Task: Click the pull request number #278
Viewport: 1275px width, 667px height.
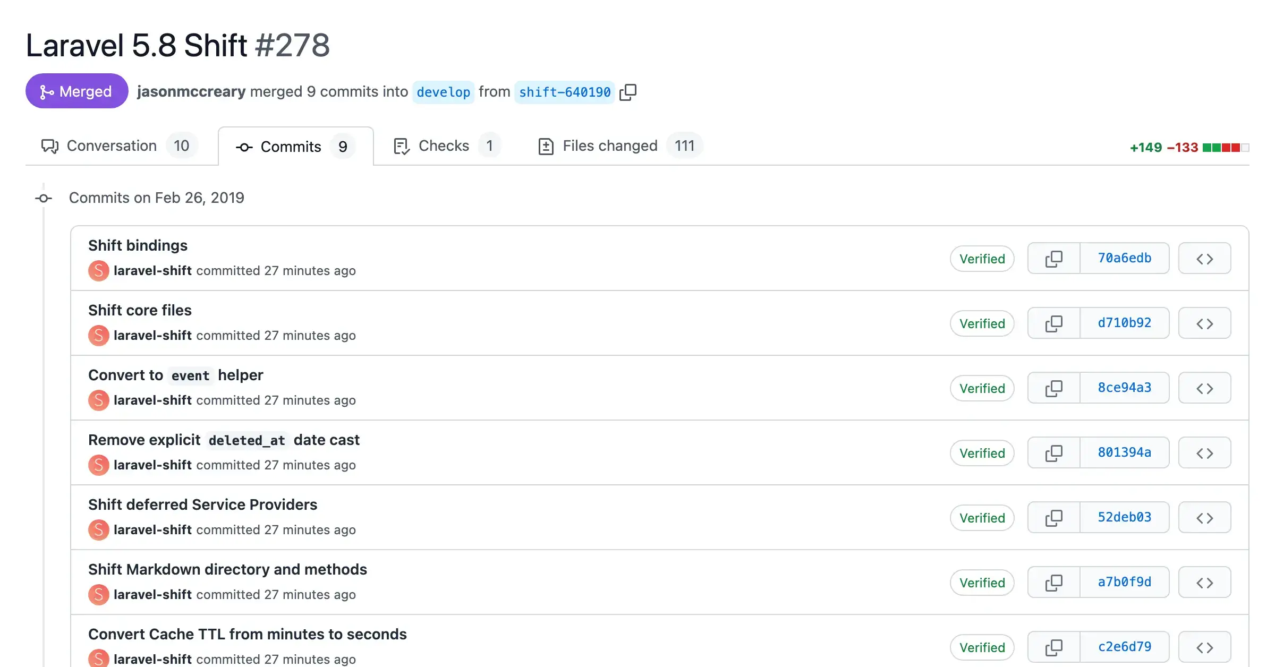Action: [292, 45]
